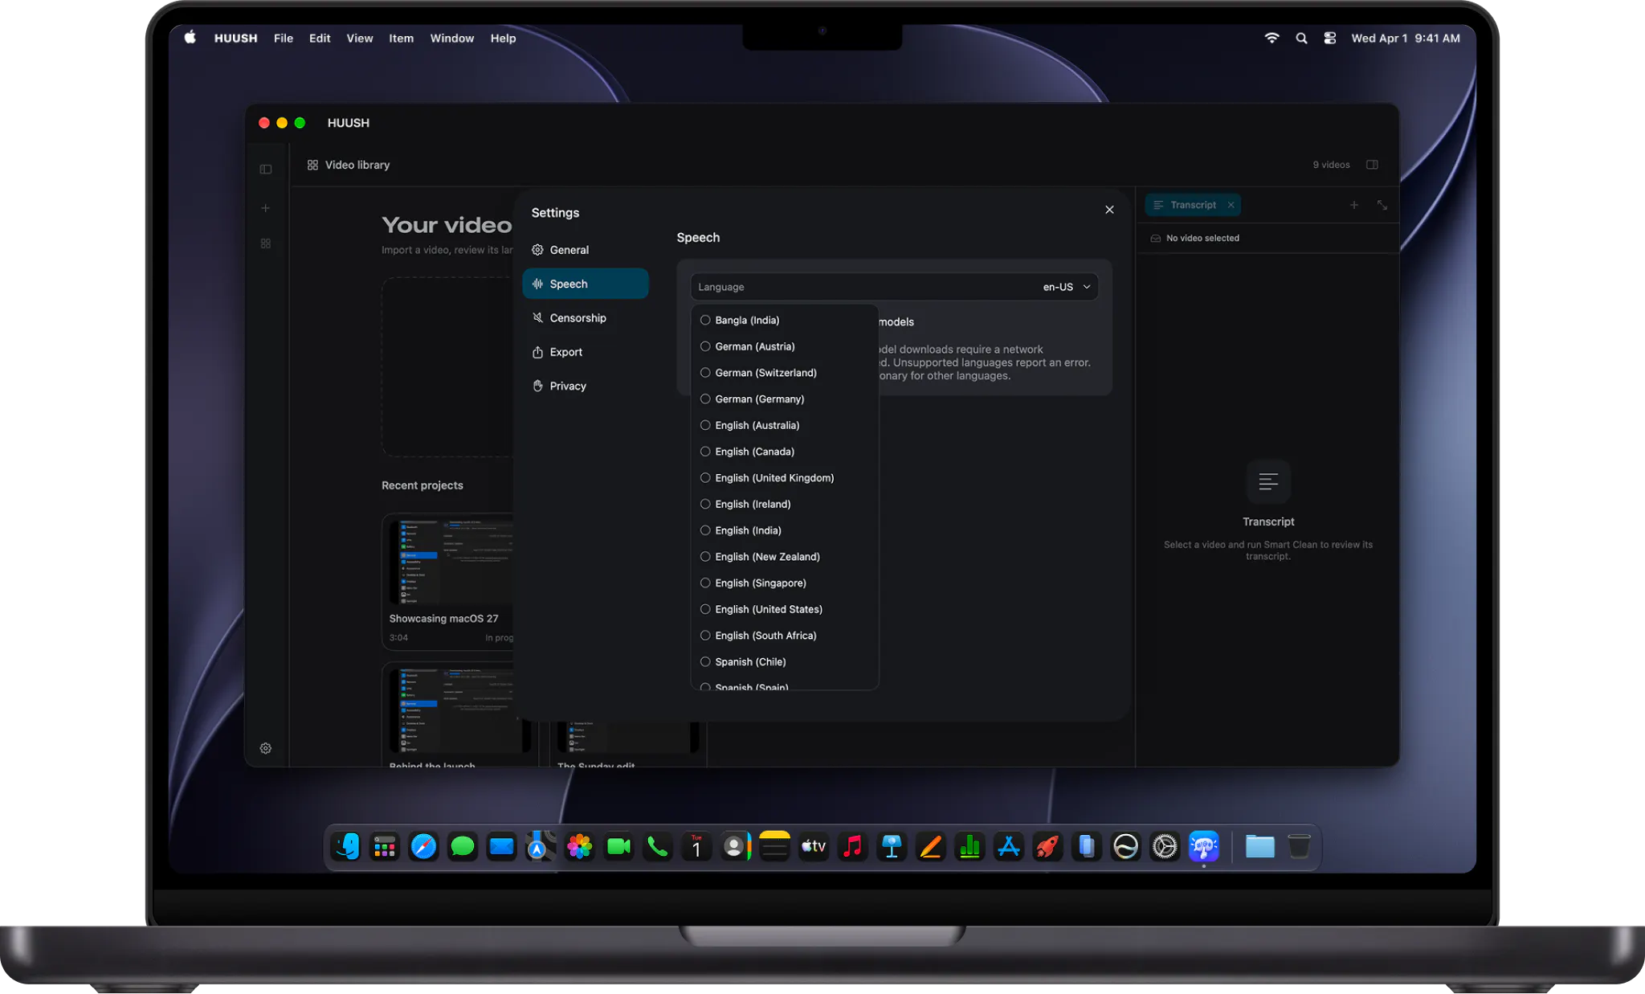The image size is (1645, 994).
Task: Select the Speech settings section
Action: (x=586, y=284)
